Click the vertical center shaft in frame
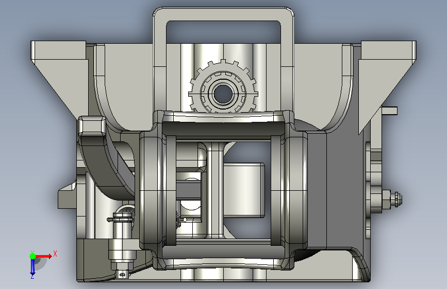Image resolution: width=447 pixels, height=289 pixels. click(x=215, y=191)
